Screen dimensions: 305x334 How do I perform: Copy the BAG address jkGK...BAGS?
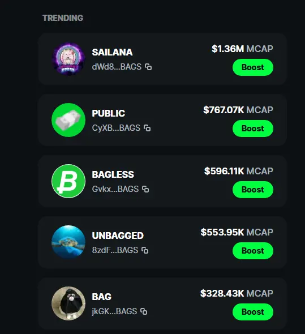pos(144,311)
